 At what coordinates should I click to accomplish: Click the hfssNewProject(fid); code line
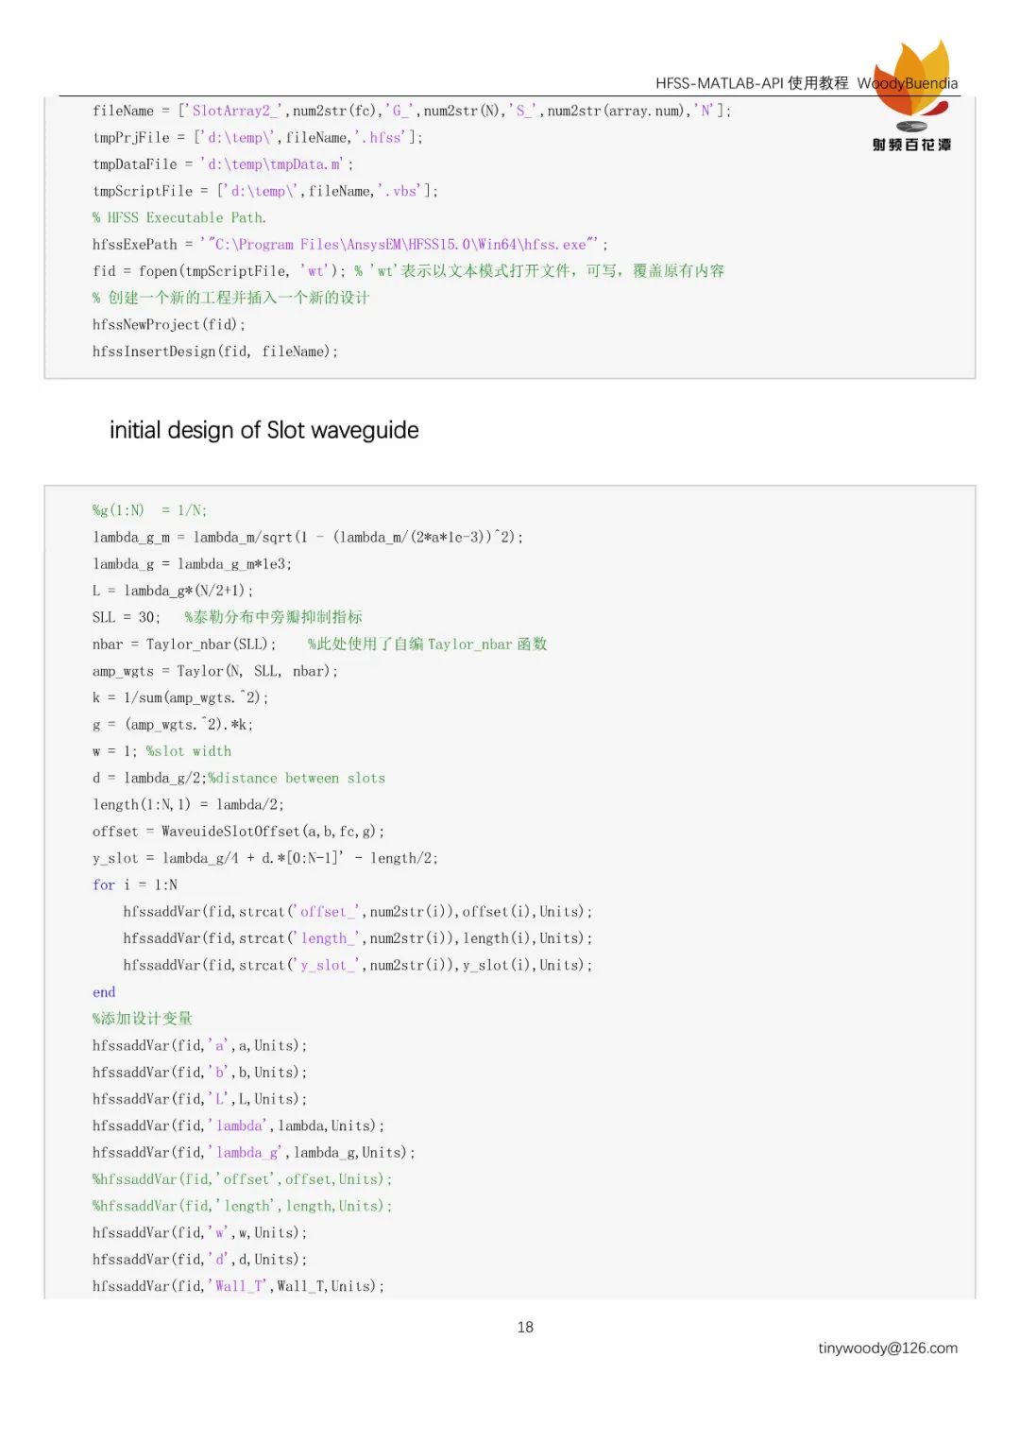[x=169, y=324]
